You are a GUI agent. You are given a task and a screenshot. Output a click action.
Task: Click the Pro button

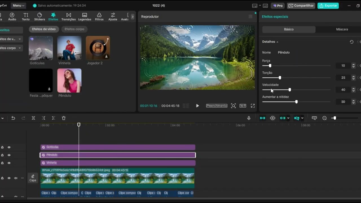click(278, 6)
